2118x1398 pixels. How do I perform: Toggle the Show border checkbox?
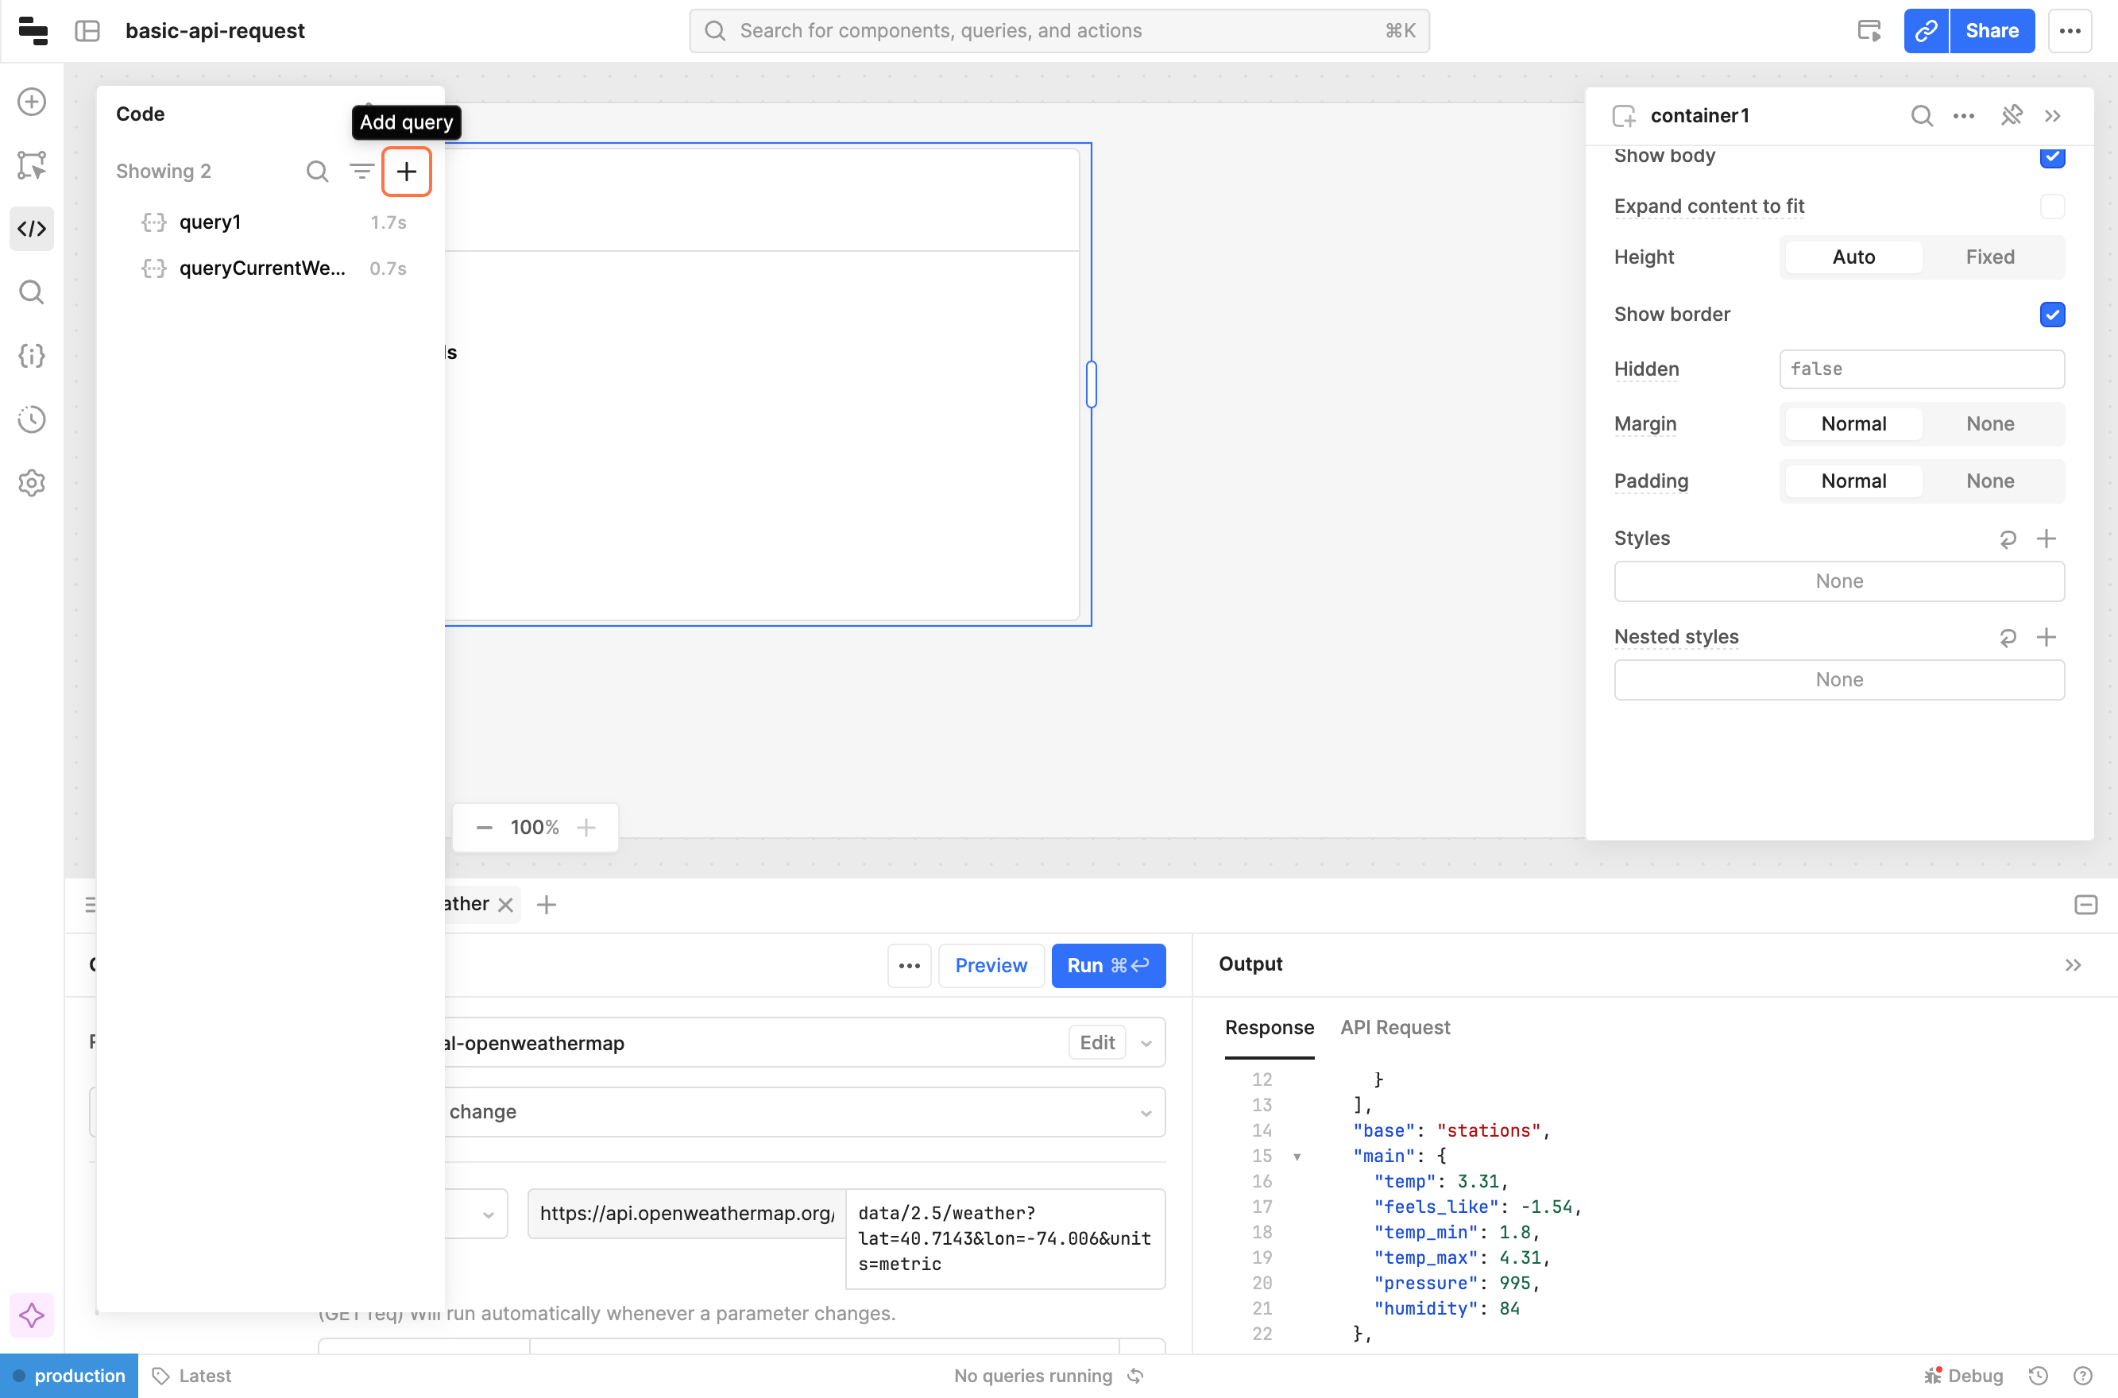pos(2052,314)
